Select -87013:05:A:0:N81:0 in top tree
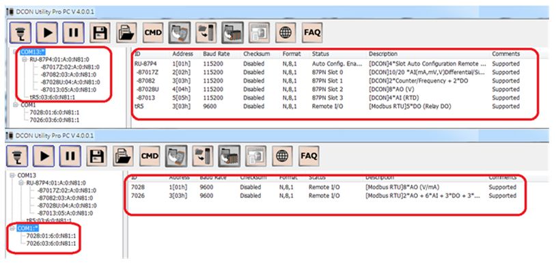The height and width of the screenshot is (267, 556). tap(68, 89)
